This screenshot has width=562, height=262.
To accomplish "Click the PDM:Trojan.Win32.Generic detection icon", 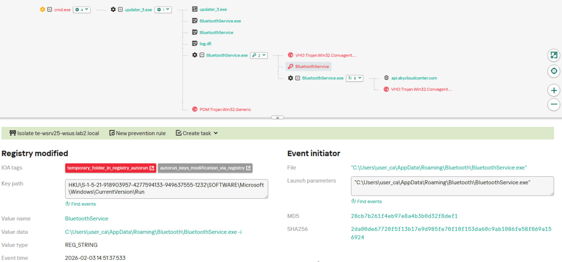I will pyautogui.click(x=195, y=109).
